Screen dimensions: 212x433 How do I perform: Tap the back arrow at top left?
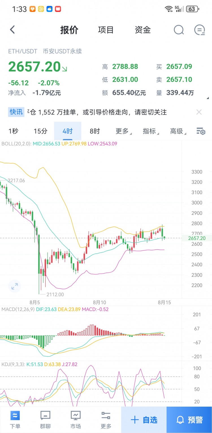(x=12, y=29)
